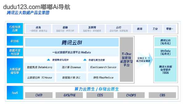Open the 腾讯大数据处理套件 TBDS tile
Screen dimensions: 185x111
[x=166, y=70]
